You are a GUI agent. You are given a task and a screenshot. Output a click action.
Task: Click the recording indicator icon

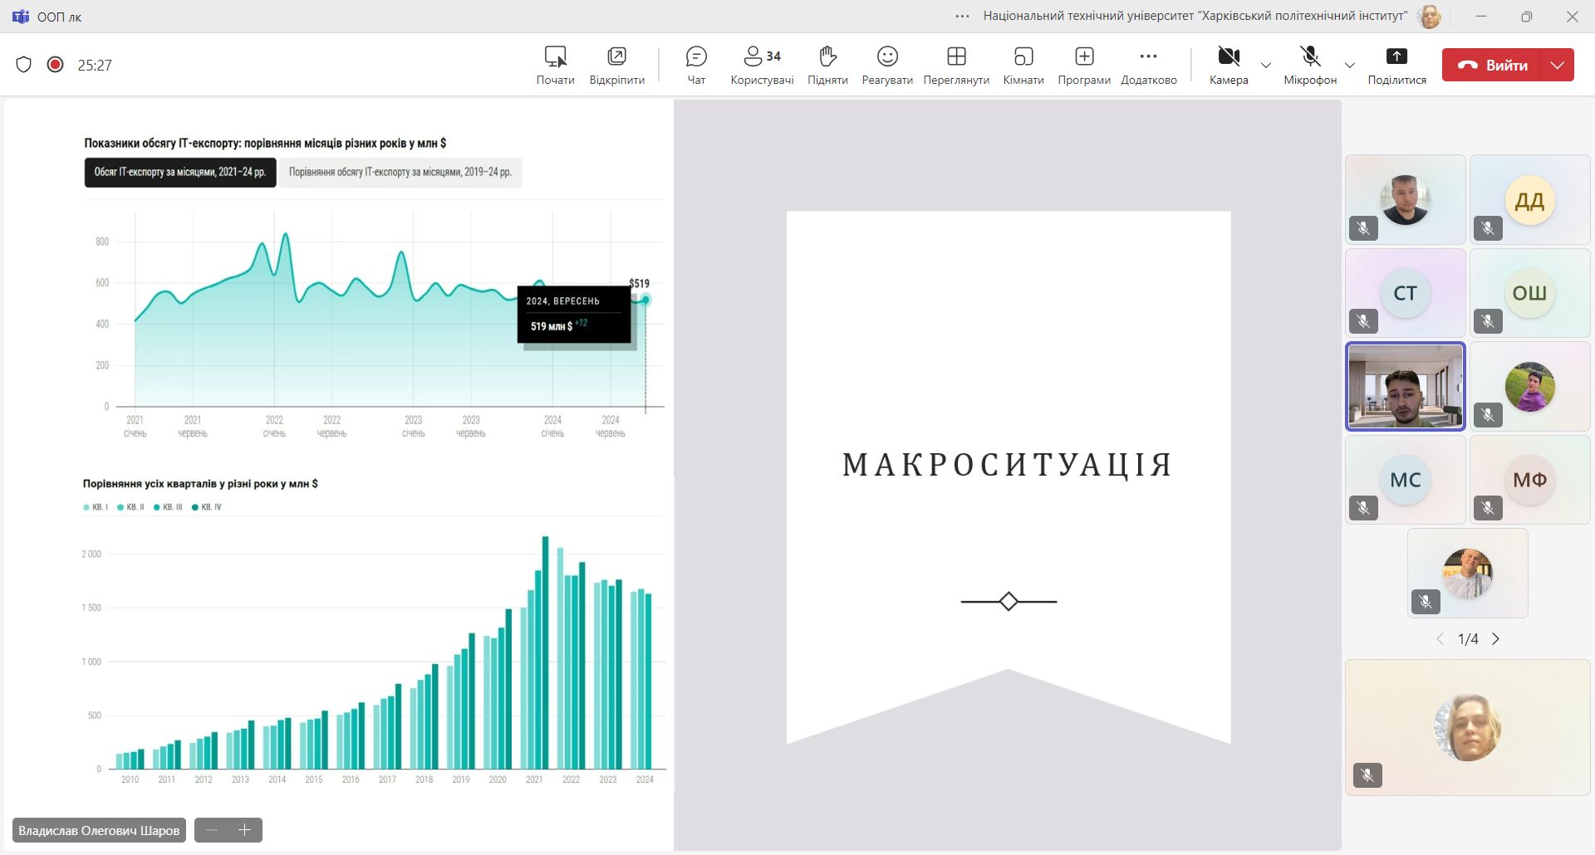pyautogui.click(x=56, y=65)
